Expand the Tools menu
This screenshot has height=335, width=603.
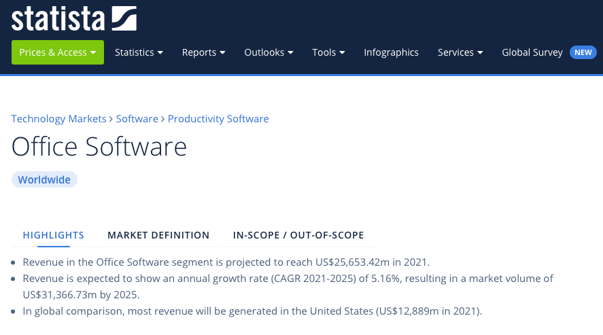coord(328,52)
